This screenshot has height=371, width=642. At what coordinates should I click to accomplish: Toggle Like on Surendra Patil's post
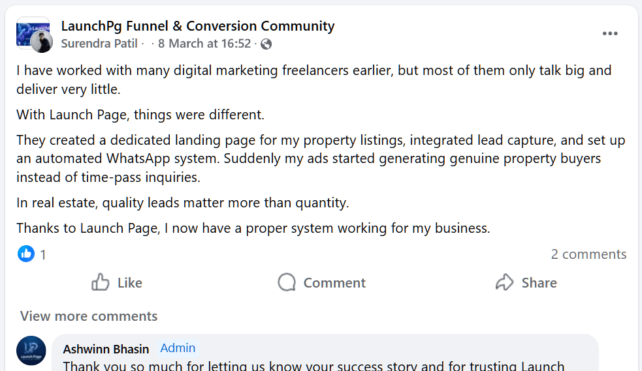(117, 282)
